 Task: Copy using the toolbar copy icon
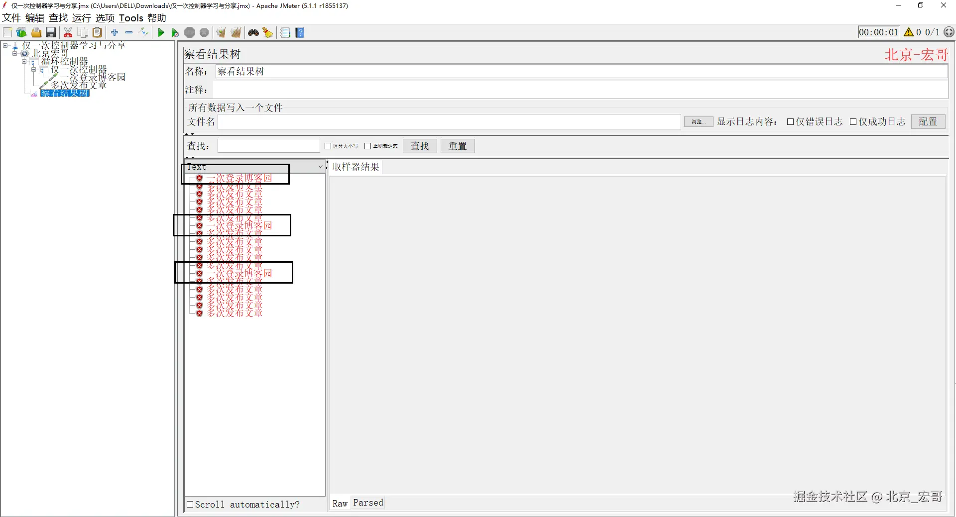click(x=83, y=33)
